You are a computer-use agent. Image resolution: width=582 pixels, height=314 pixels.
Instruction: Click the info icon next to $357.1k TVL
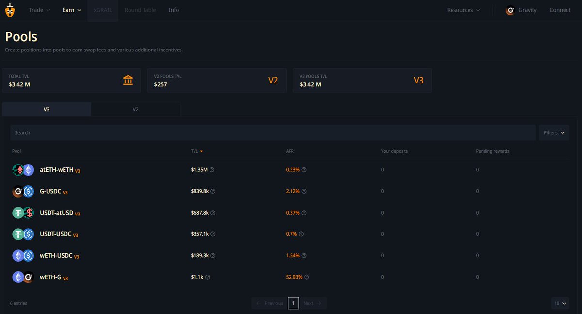pyautogui.click(x=213, y=234)
